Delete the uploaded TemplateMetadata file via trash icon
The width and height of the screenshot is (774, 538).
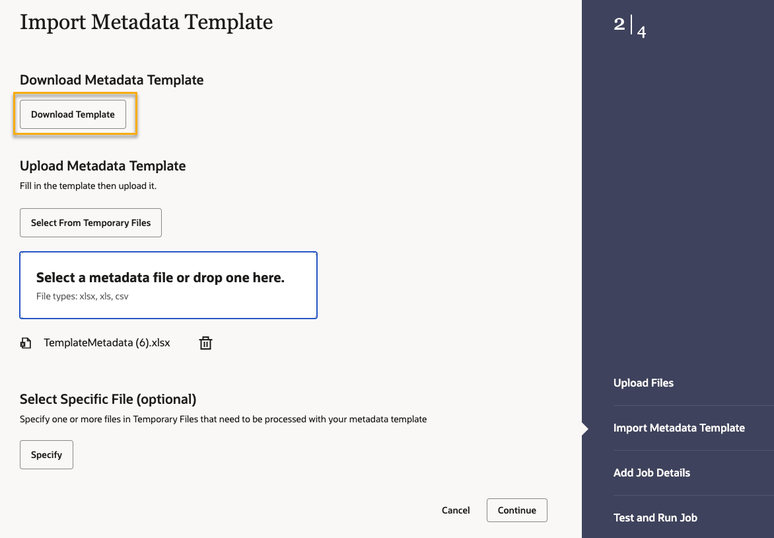coord(206,343)
